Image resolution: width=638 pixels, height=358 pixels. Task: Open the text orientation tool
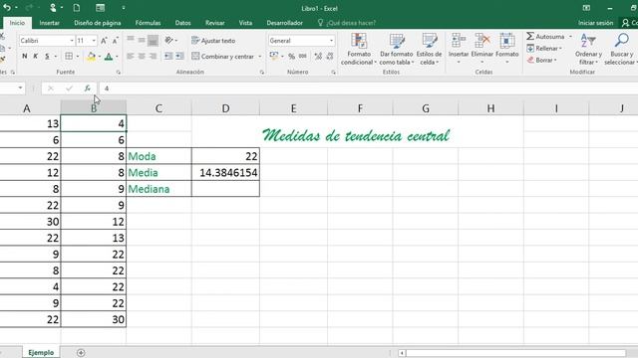168,40
